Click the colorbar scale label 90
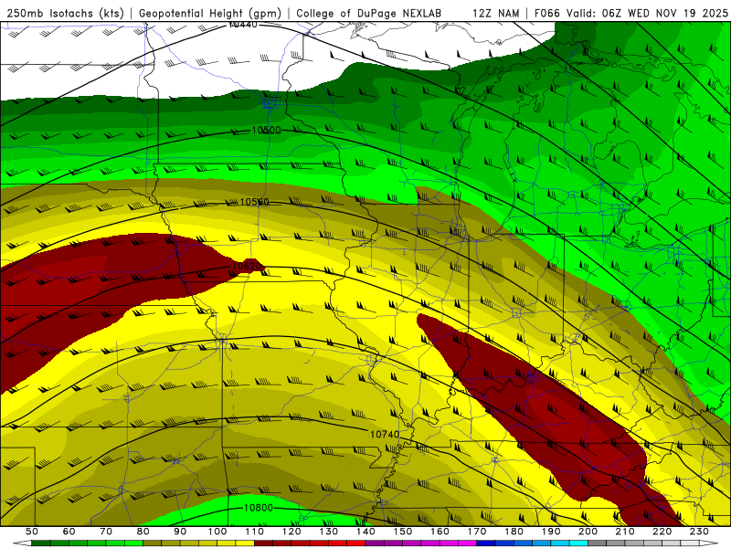This screenshot has width=731, height=548. (x=180, y=532)
